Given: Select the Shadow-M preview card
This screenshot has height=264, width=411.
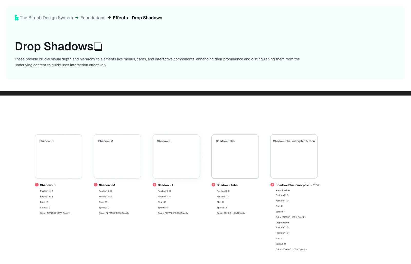Looking at the screenshot, I should tap(117, 156).
